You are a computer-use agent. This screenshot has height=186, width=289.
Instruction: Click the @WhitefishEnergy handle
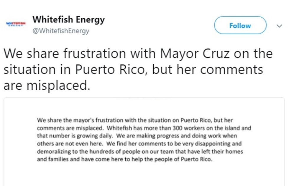point(61,31)
